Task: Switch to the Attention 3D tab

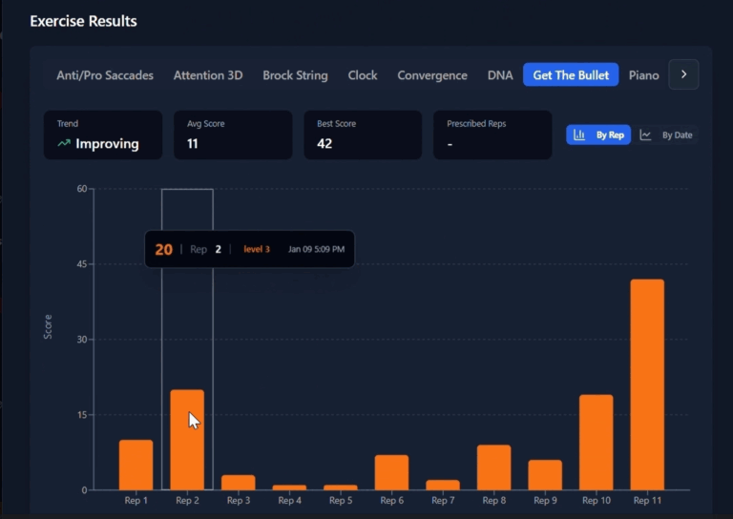Action: coord(208,75)
